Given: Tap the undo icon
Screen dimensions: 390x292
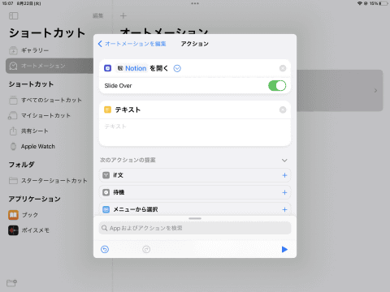Looking at the screenshot, I should (x=105, y=249).
